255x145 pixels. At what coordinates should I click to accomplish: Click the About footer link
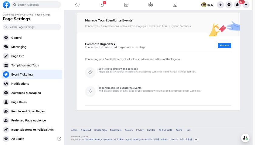[x=74, y=130]
